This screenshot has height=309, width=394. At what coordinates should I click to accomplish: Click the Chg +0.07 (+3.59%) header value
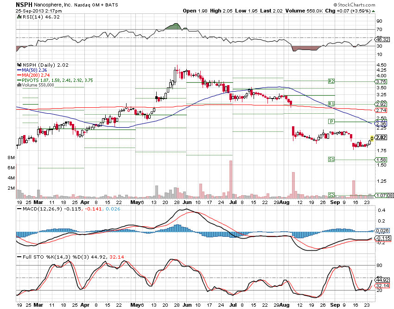click(348, 11)
